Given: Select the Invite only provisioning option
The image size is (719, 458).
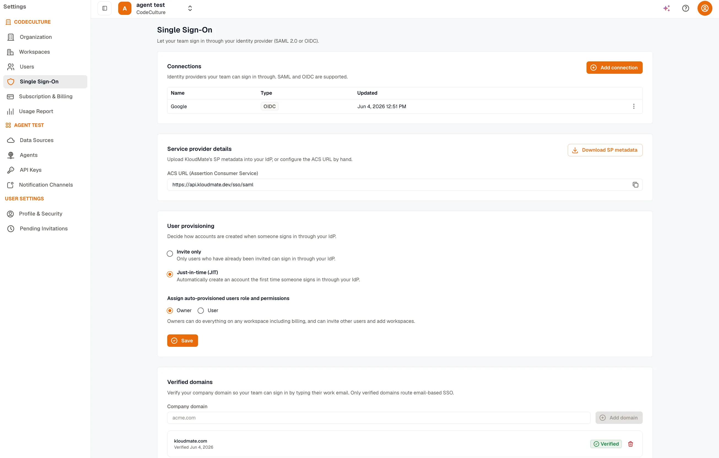Looking at the screenshot, I should click(170, 253).
